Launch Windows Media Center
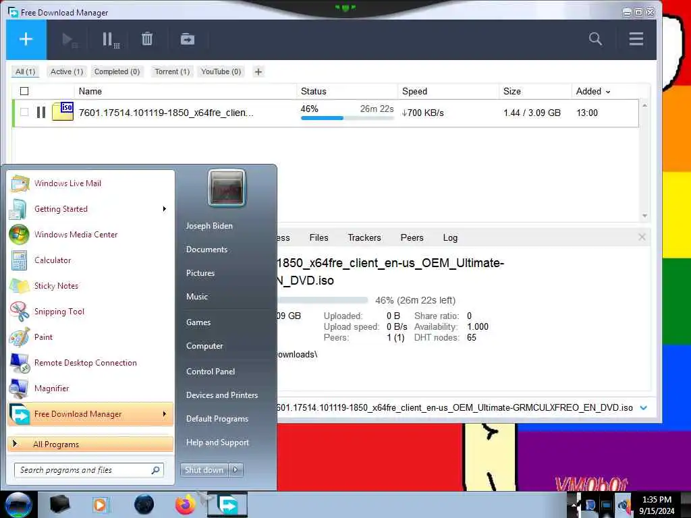Screen dimensions: 691x518 coord(90,235)
